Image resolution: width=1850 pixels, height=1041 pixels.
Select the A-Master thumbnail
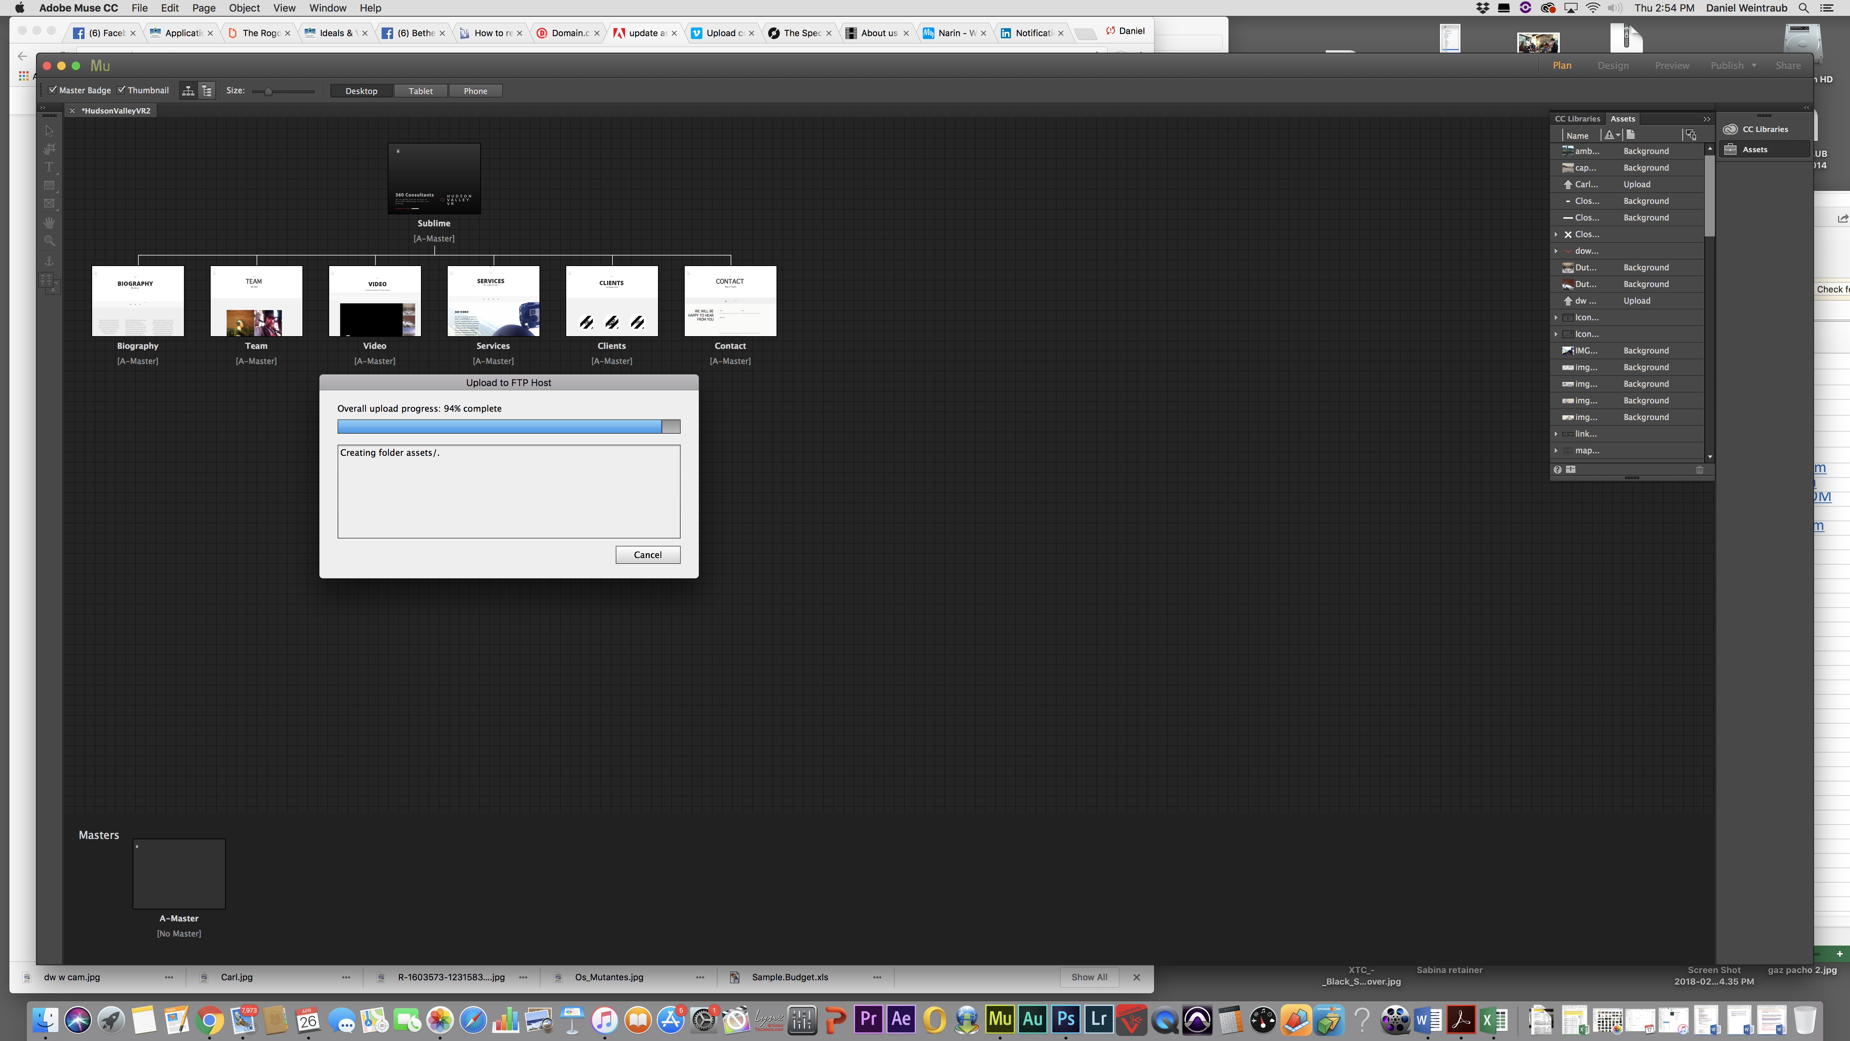pyautogui.click(x=179, y=874)
